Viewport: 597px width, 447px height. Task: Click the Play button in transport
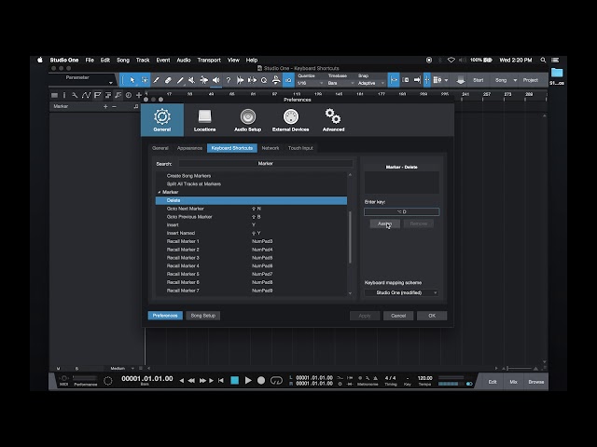click(x=248, y=380)
